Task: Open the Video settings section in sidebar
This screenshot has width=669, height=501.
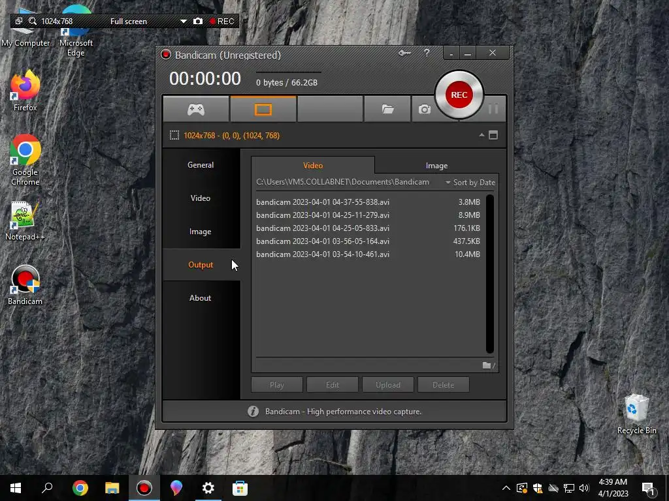Action: point(201,198)
